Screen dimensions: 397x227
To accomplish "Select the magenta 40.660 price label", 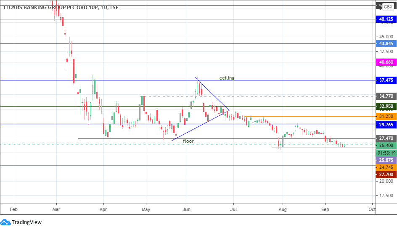I will click(386, 62).
